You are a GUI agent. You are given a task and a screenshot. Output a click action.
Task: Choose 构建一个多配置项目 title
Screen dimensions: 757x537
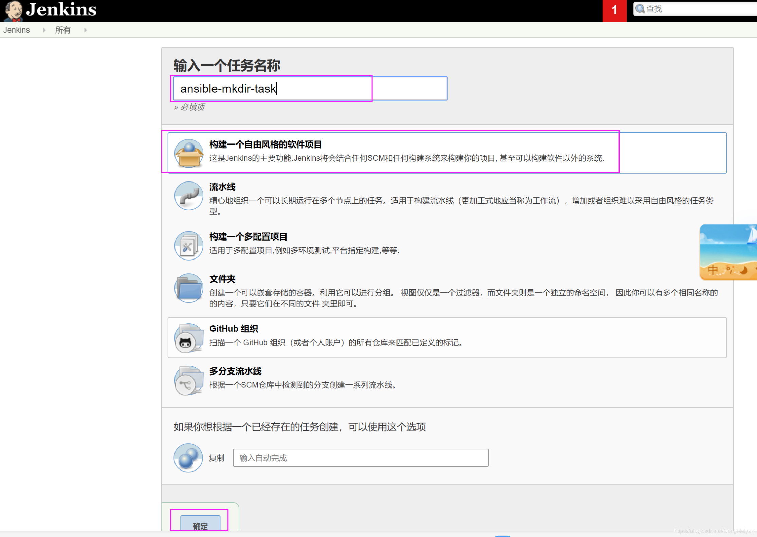248,236
